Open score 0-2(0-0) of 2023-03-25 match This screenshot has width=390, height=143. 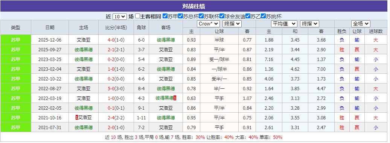pos(116,60)
